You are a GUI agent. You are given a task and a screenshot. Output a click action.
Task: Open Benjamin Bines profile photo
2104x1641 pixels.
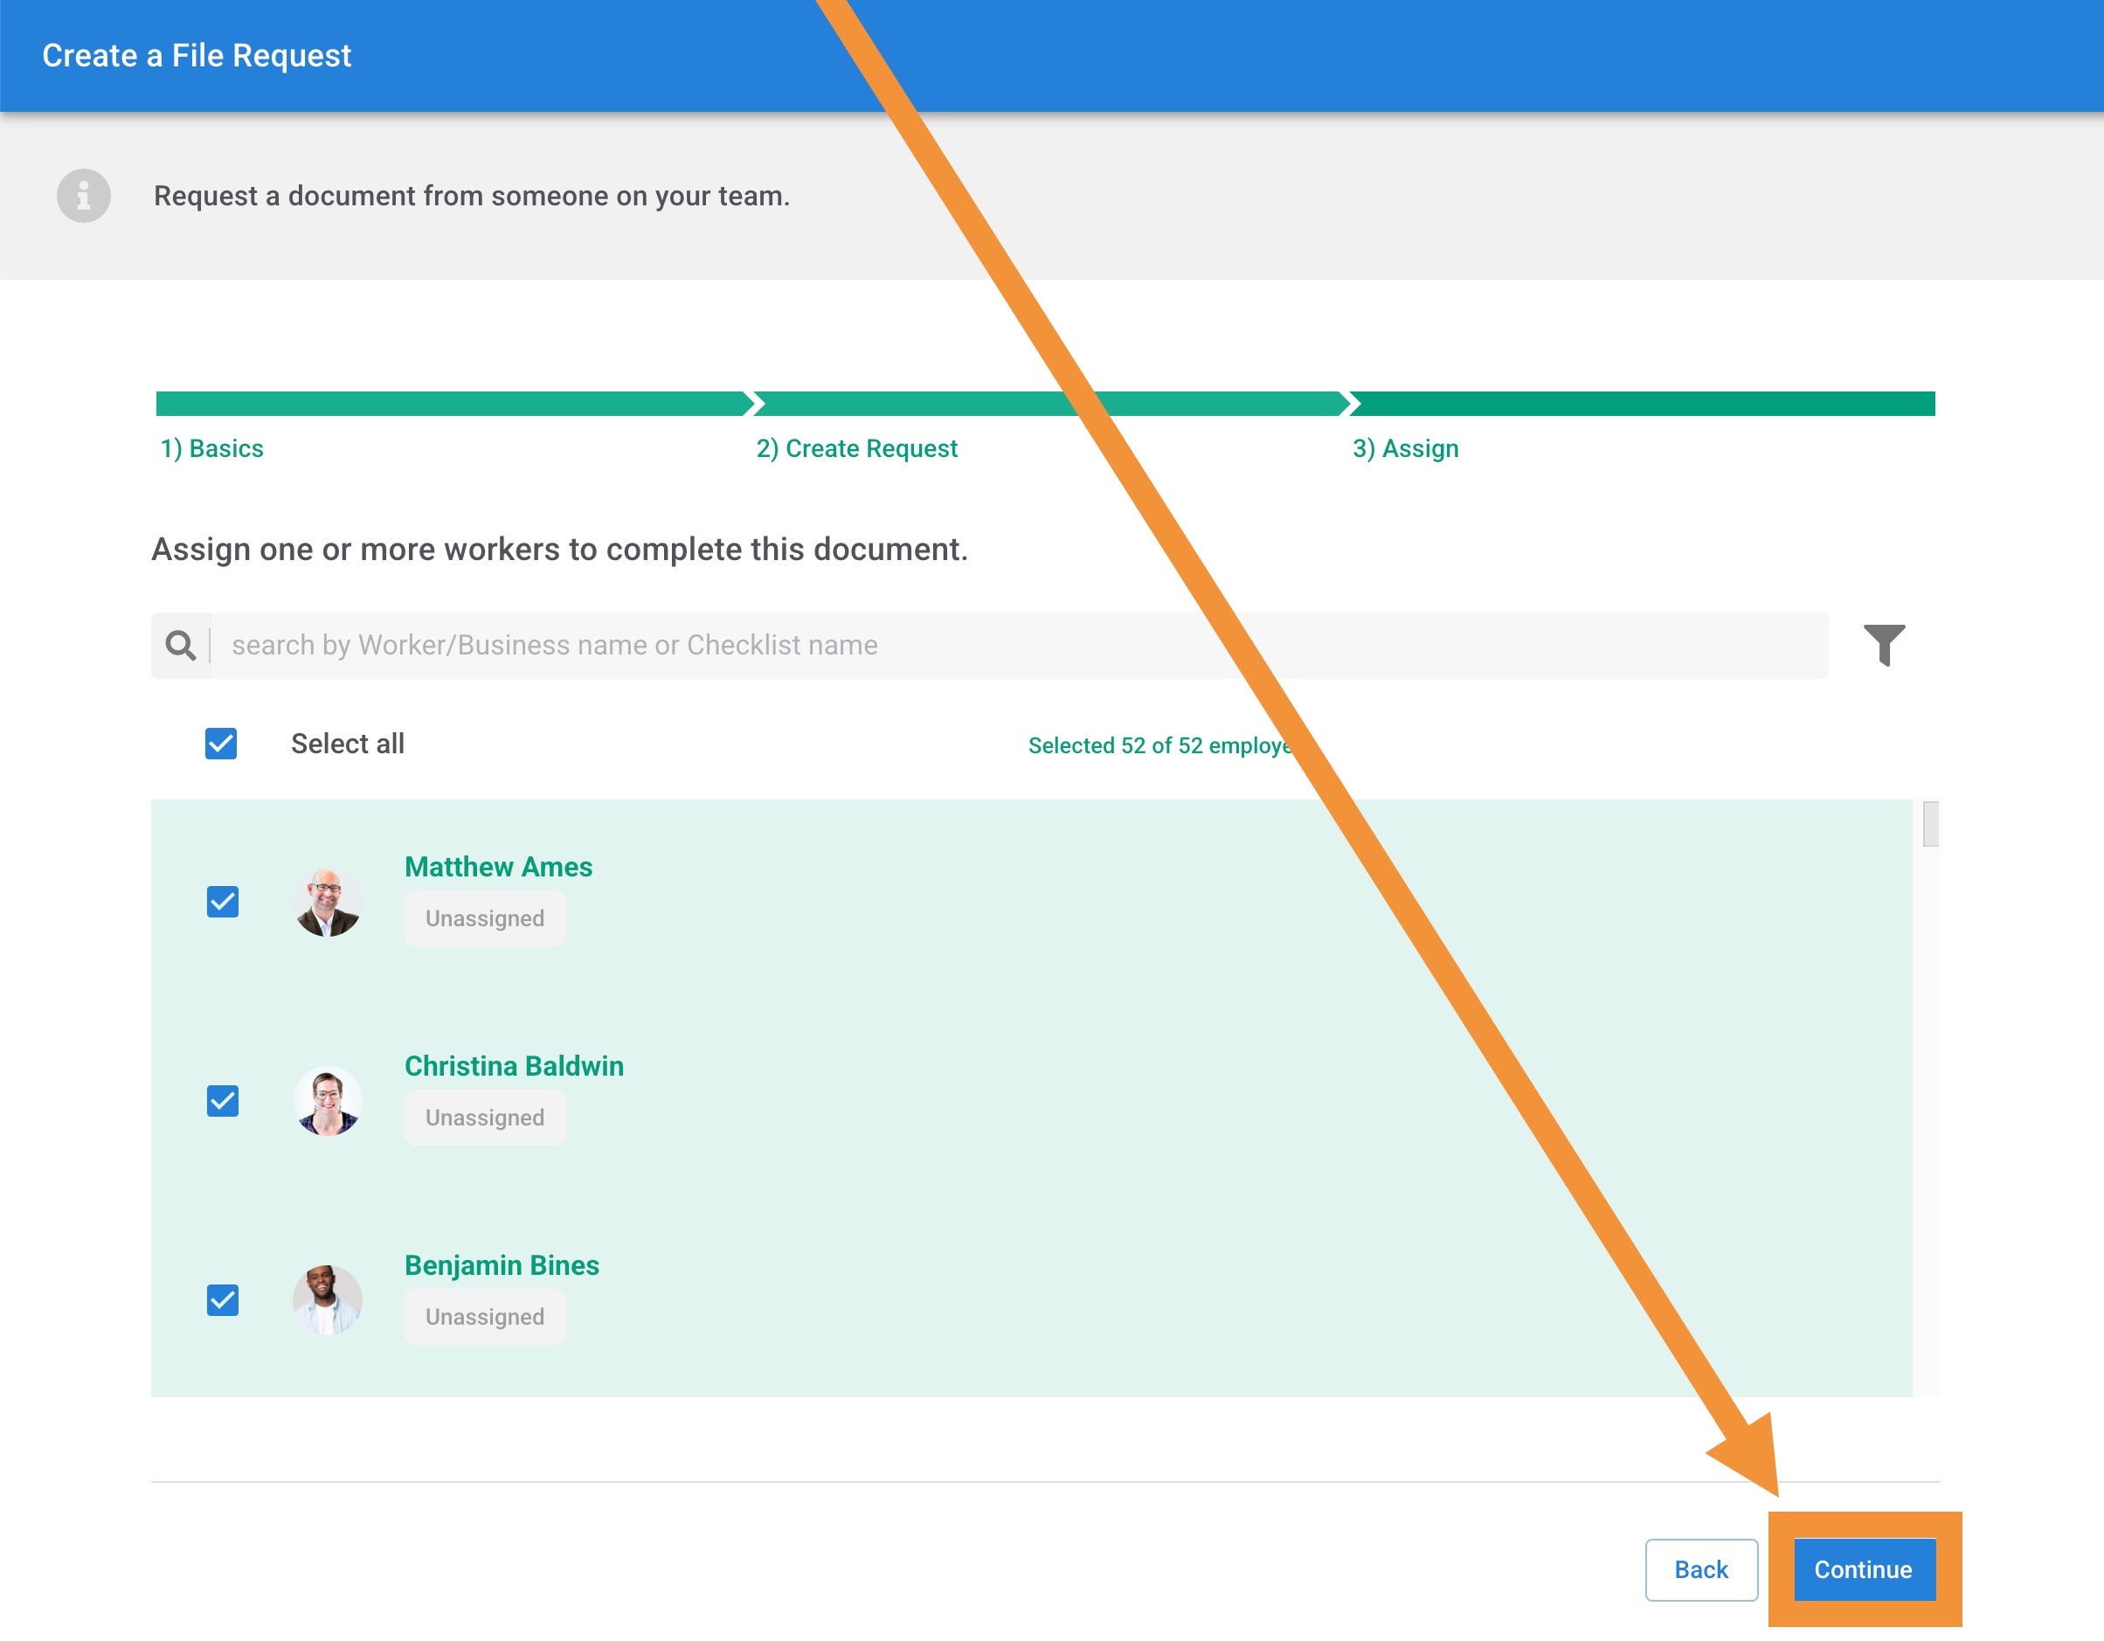328,1300
